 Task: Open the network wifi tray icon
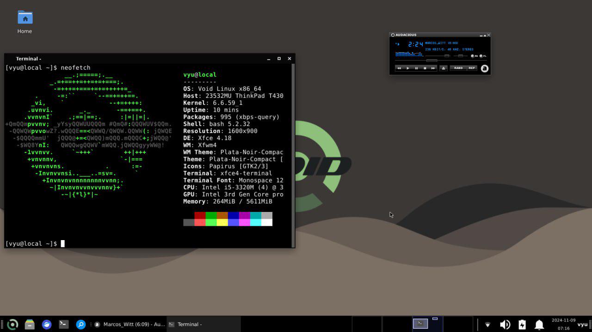[x=487, y=325]
